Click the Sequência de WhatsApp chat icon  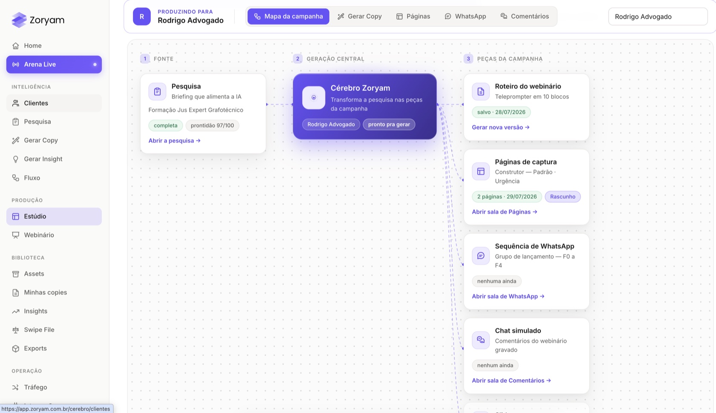click(x=481, y=256)
